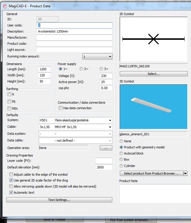This screenshot has width=191, height=223.
Task: Open the Data system dropdown
Action: point(76,134)
